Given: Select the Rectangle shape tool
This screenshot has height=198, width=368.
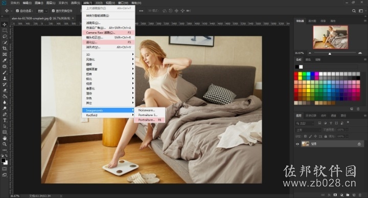Looking at the screenshot, I should tap(5, 132).
